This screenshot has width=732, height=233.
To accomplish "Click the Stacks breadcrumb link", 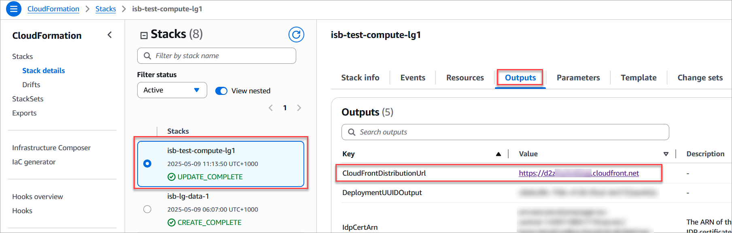I will click(106, 9).
